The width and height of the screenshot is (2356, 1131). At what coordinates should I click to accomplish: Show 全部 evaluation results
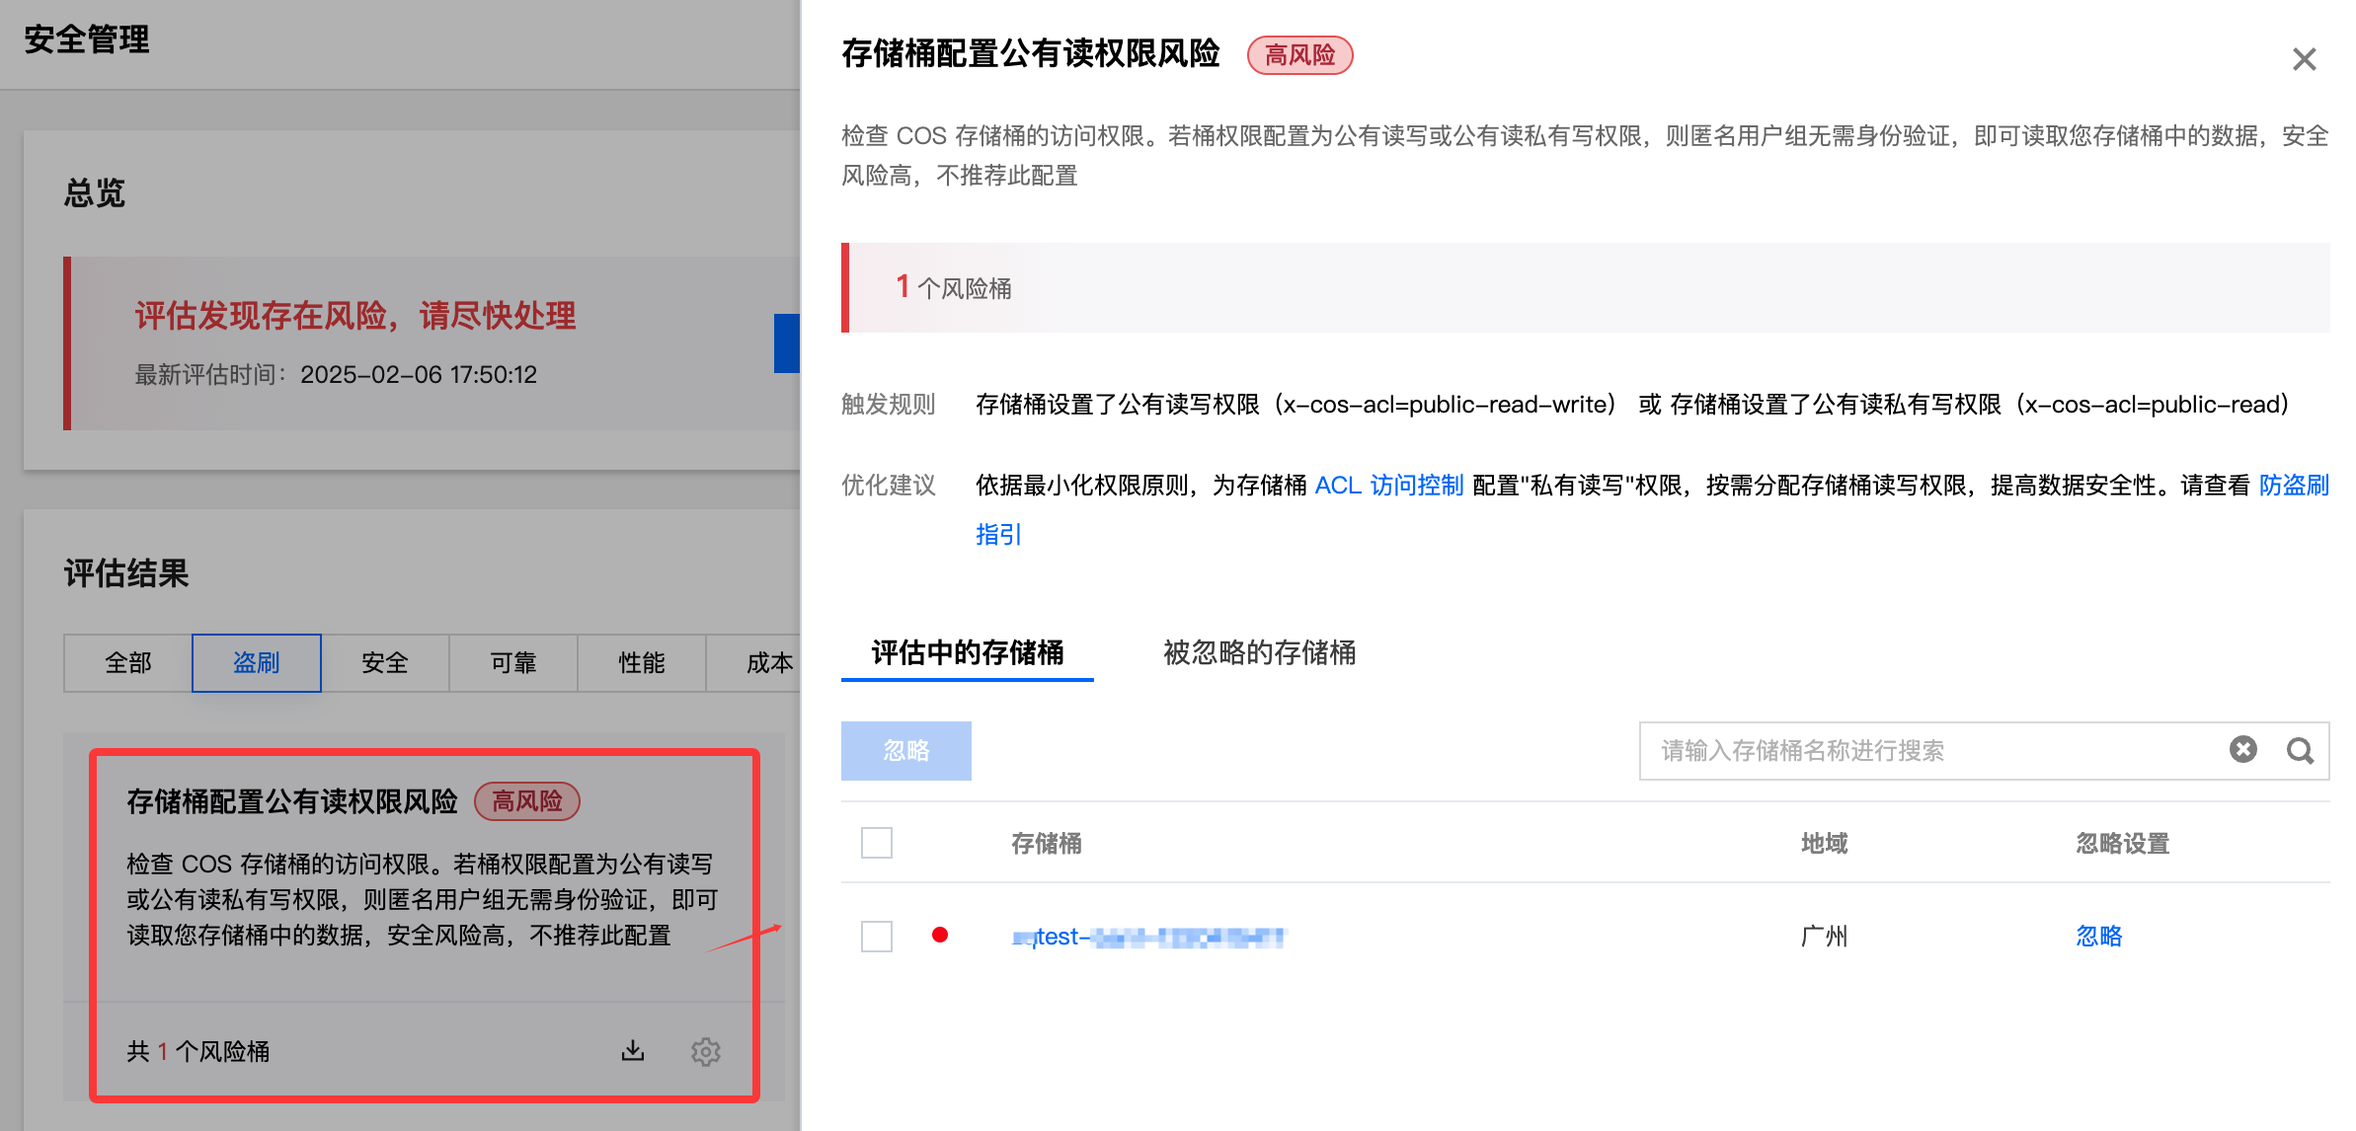128,663
